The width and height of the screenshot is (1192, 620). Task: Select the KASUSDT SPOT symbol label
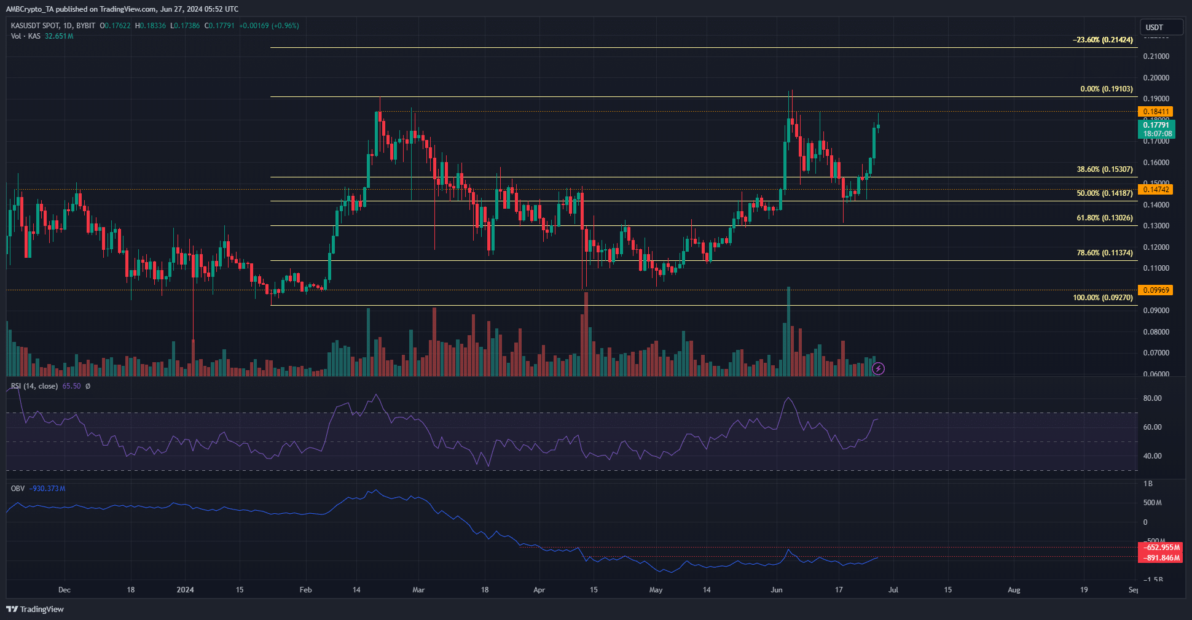coord(36,26)
